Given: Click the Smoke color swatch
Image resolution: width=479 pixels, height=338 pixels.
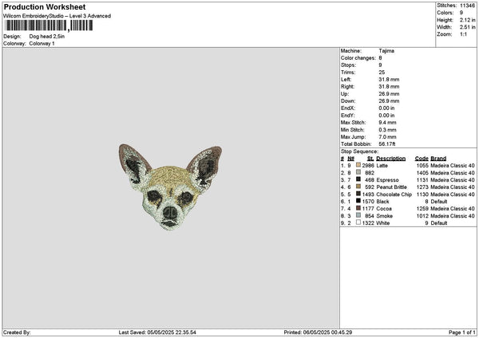Looking at the screenshot, I should tap(358, 216).
